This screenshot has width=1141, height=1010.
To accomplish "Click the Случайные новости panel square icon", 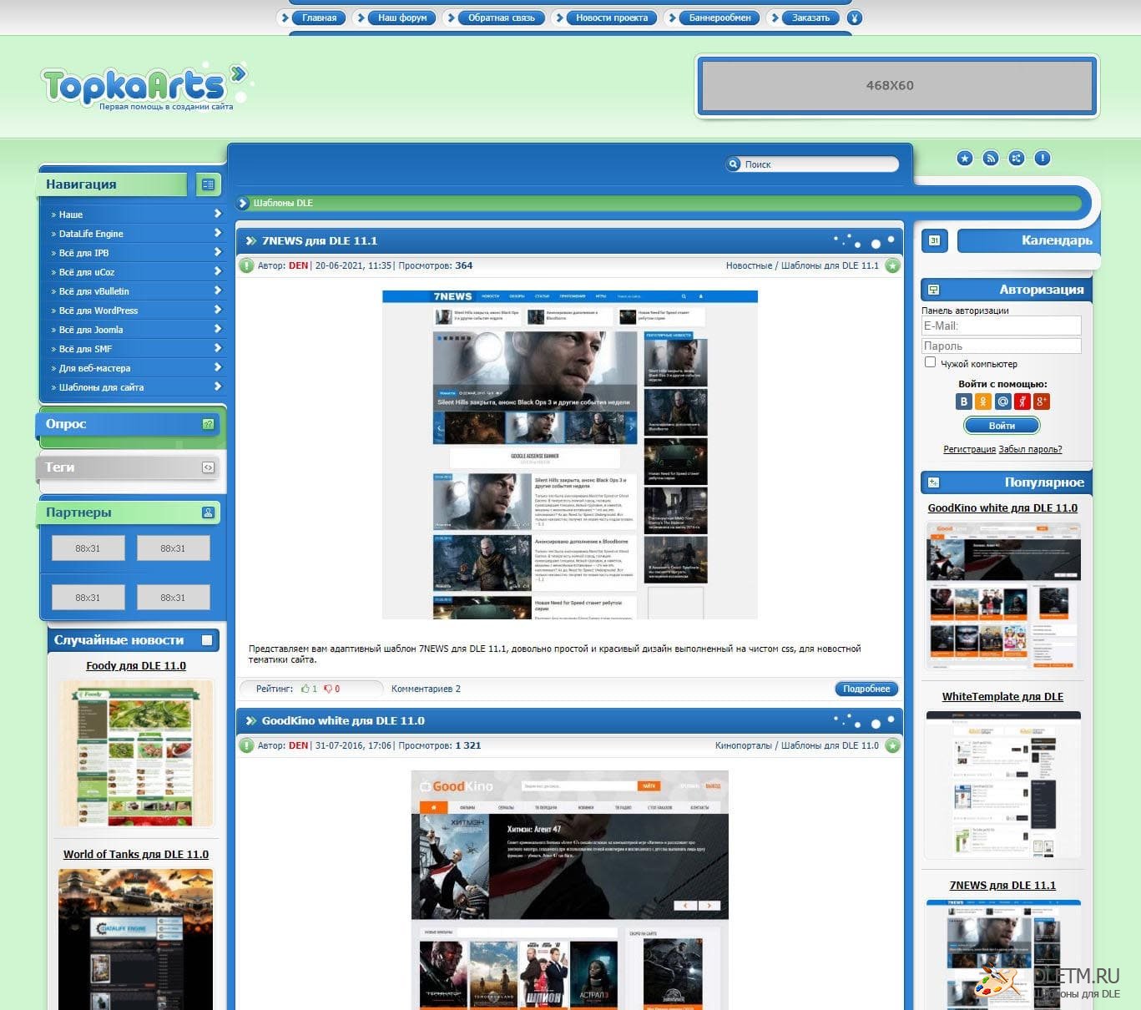I will pos(207,640).
